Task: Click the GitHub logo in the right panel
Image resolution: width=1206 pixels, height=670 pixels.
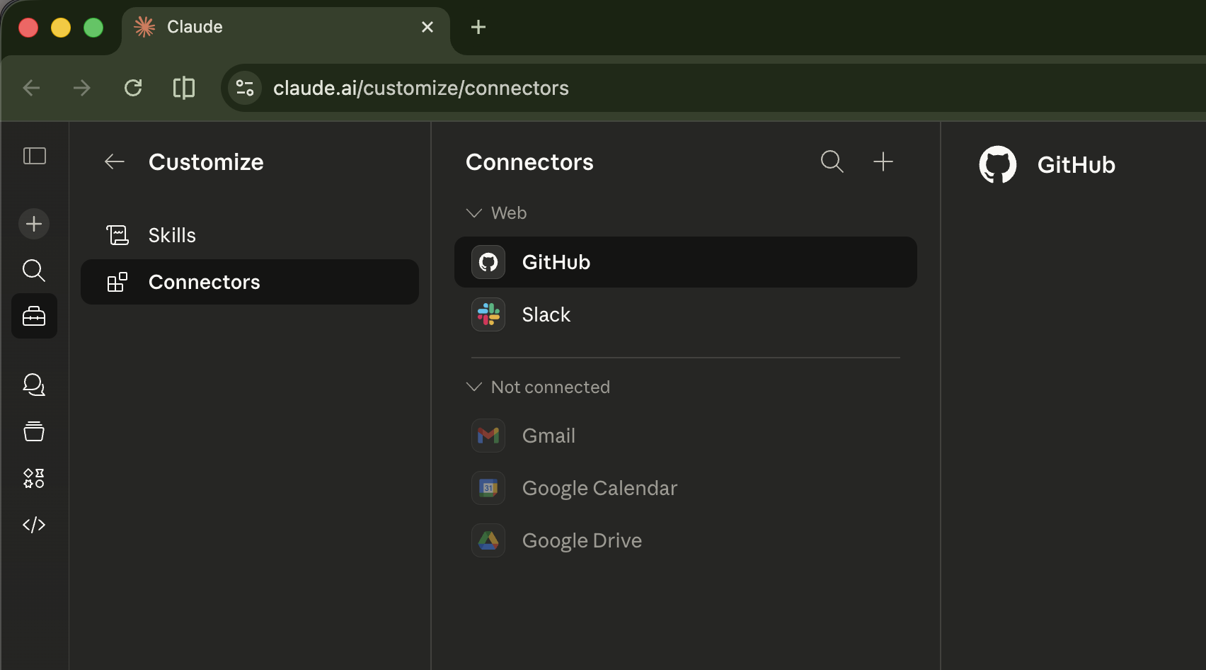Action: [x=998, y=164]
